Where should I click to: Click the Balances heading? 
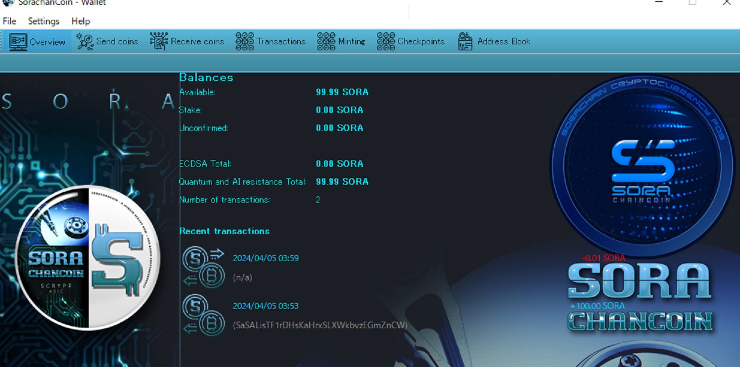206,78
